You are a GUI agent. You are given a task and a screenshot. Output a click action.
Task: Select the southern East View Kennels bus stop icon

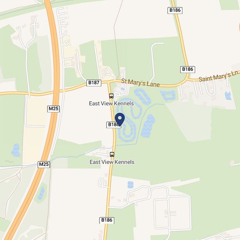click(x=112, y=154)
